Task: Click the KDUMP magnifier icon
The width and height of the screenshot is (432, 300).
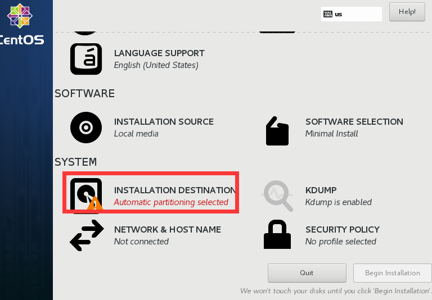Action: coord(277,196)
